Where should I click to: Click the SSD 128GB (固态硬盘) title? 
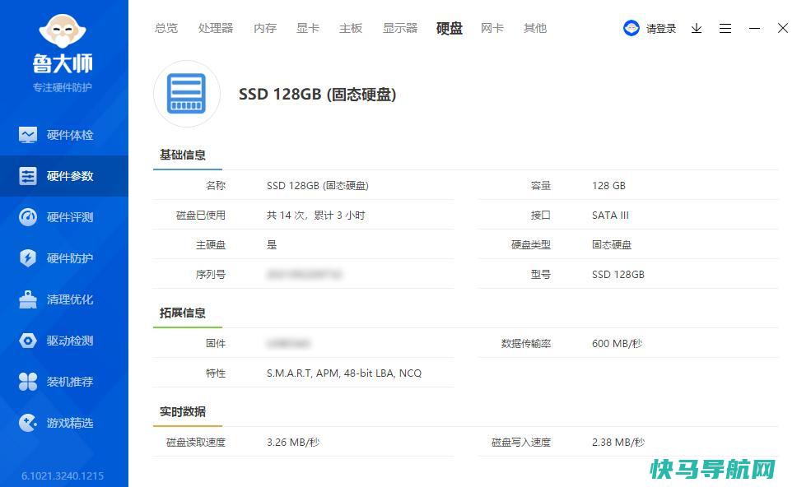[317, 94]
